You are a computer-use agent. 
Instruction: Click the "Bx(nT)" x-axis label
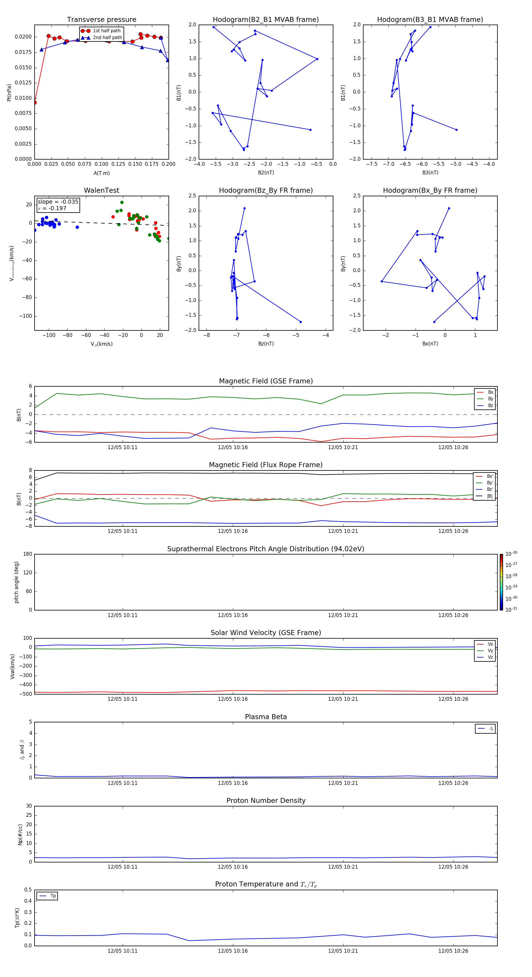[430, 344]
